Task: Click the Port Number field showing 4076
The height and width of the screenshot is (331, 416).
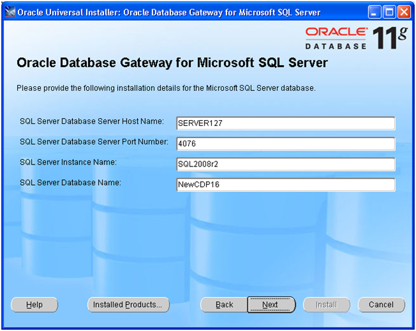Action: pyautogui.click(x=286, y=144)
